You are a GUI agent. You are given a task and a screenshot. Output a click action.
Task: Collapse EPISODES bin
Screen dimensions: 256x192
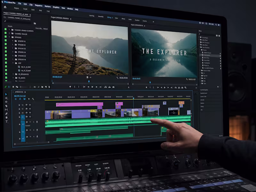click(10, 37)
